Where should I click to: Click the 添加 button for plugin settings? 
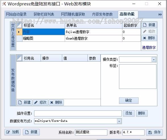(129, 113)
